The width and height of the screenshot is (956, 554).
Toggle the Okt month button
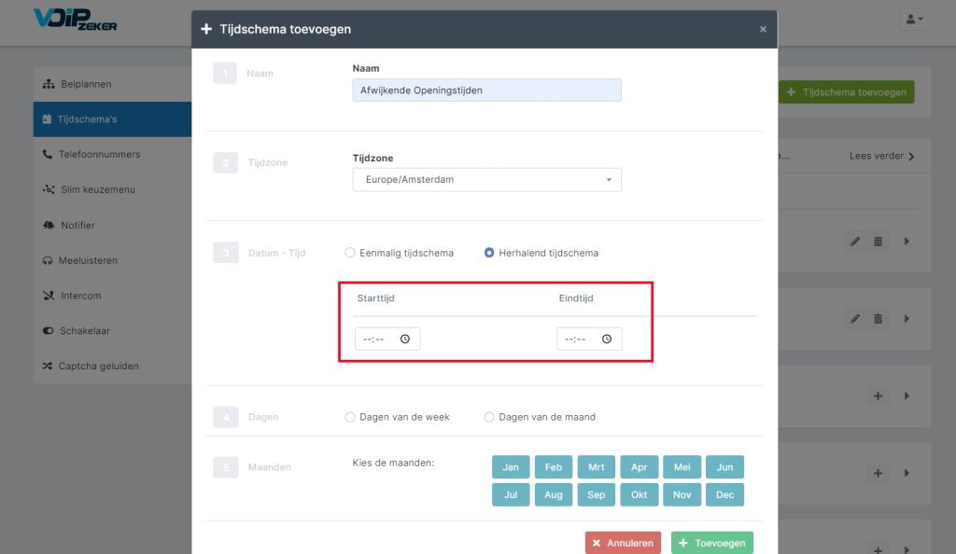click(x=639, y=495)
